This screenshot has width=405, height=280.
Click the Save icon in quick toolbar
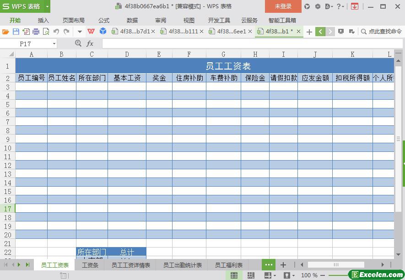[x=16, y=32]
